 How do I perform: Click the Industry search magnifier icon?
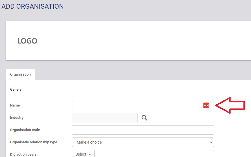(144, 118)
